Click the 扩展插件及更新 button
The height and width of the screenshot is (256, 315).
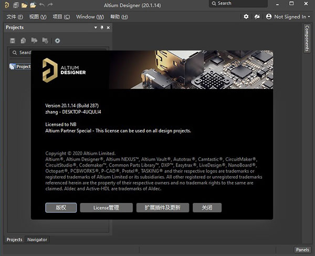[163, 208]
